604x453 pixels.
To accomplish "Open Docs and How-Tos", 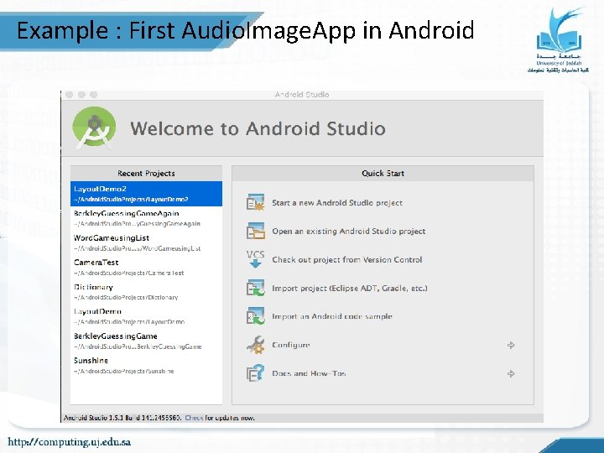I will click(x=309, y=373).
